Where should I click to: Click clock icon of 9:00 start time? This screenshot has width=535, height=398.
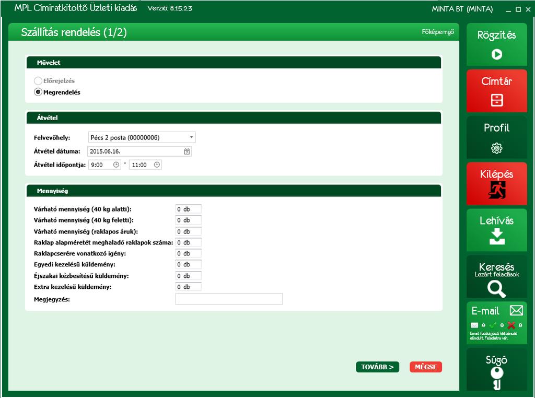coord(116,165)
